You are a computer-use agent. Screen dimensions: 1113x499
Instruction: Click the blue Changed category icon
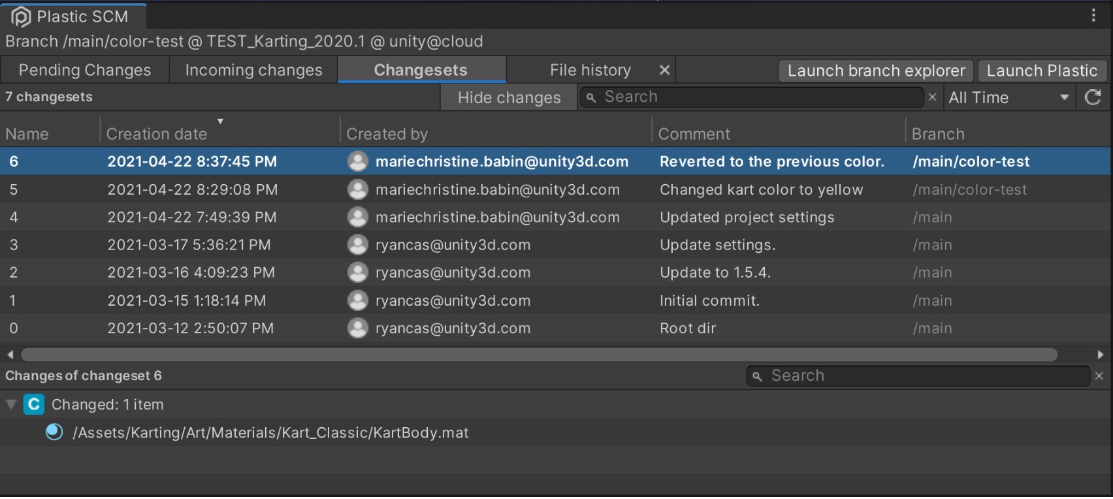click(34, 404)
